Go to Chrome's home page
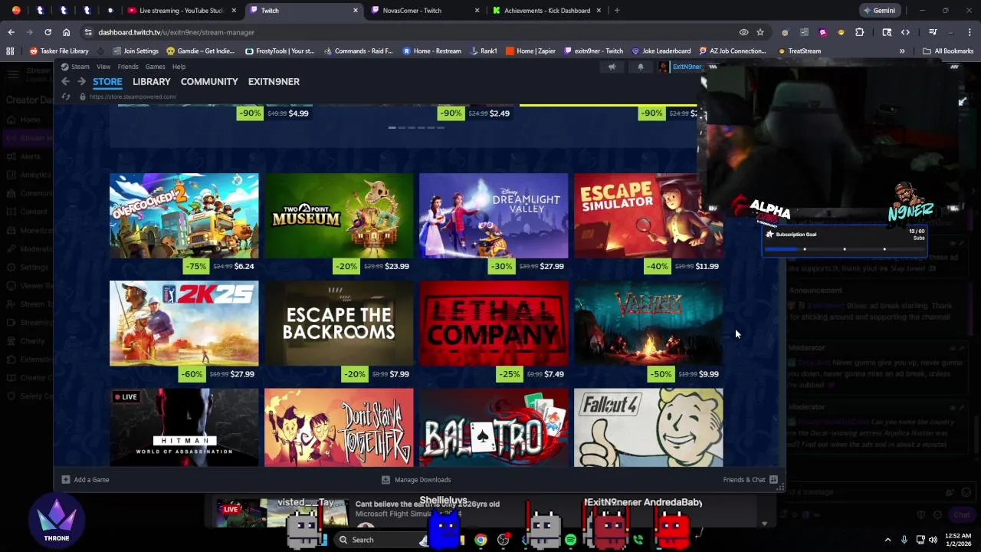The height and width of the screenshot is (552, 981). 66,32
